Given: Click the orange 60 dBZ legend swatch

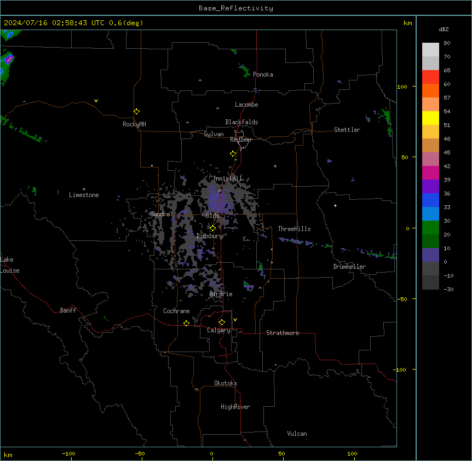Looking at the screenshot, I should 430,90.
